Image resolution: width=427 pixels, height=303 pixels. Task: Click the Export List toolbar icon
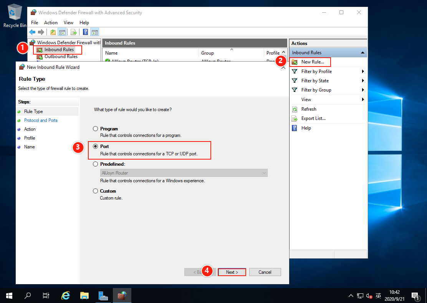[73, 32]
